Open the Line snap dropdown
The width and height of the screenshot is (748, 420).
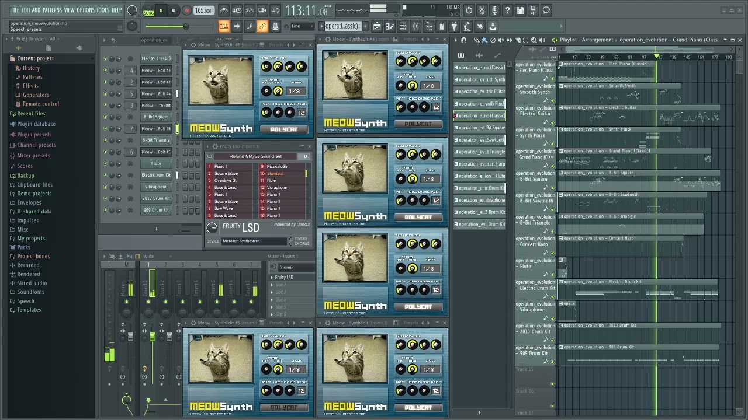(x=302, y=26)
